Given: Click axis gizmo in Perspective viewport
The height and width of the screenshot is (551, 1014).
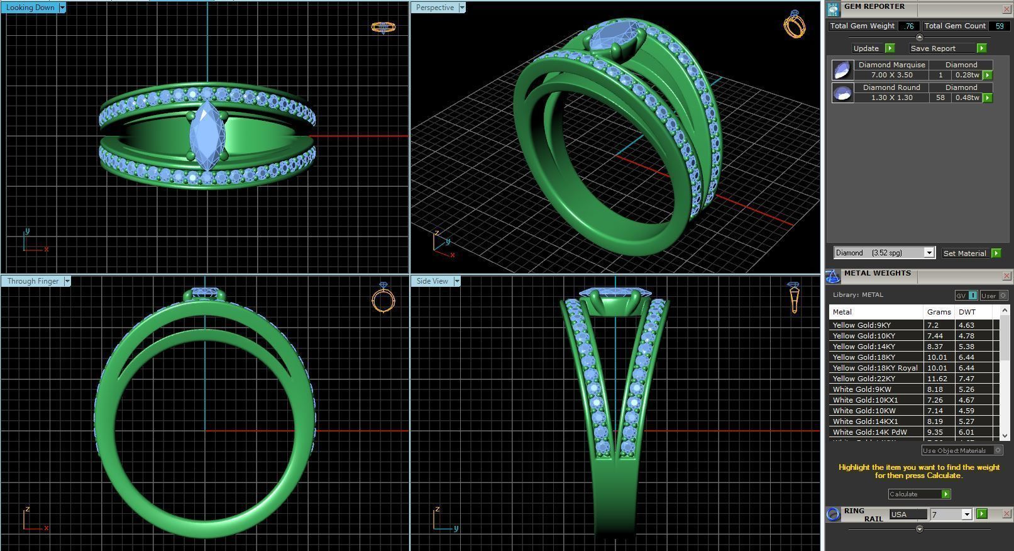Looking at the screenshot, I should pos(444,244).
